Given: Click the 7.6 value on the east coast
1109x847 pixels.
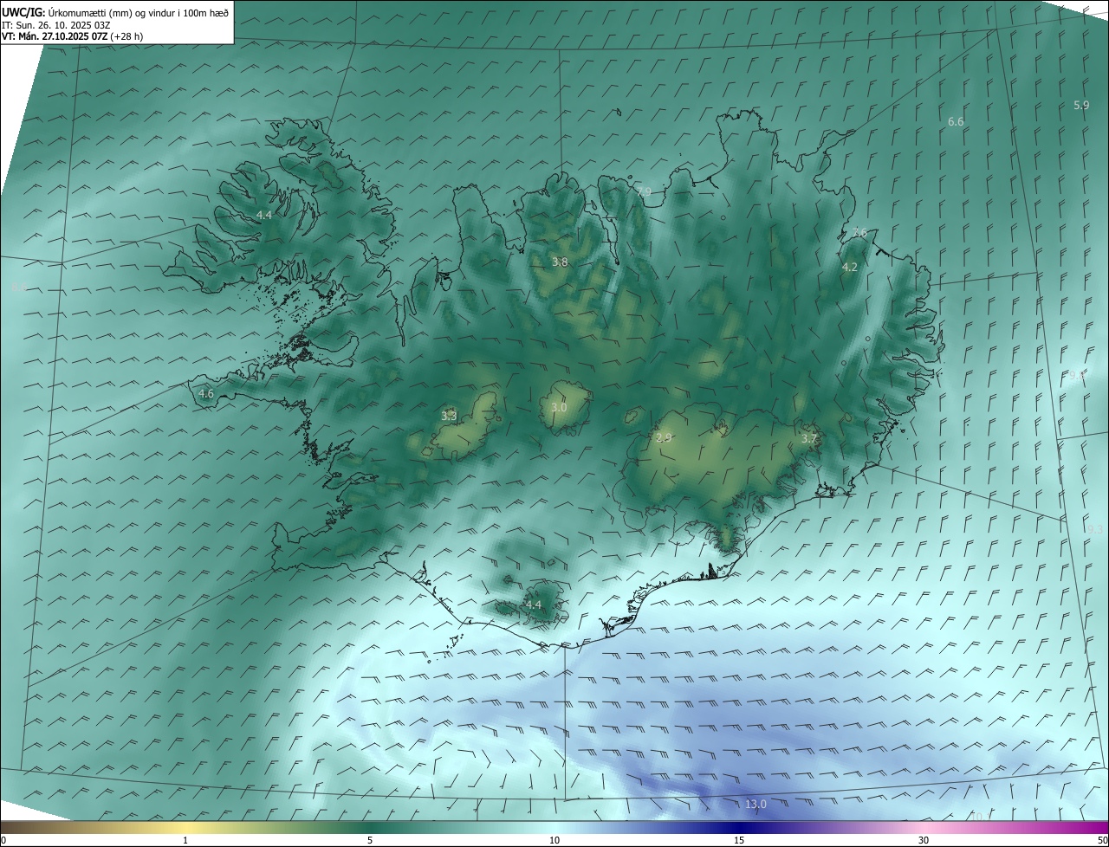Looking at the screenshot, I should tap(859, 232).
